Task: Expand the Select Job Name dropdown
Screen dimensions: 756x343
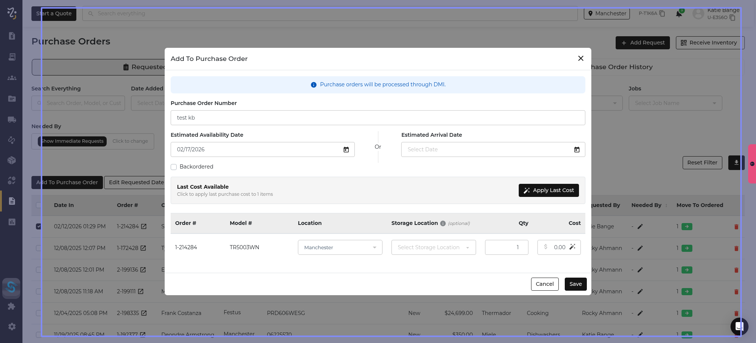Action: coord(675,103)
